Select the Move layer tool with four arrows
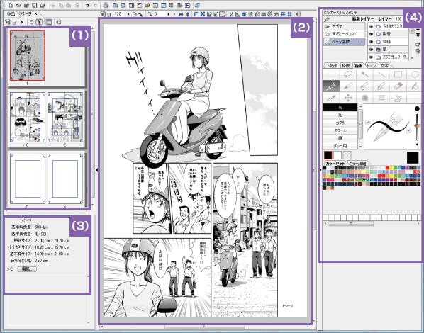 348,98
